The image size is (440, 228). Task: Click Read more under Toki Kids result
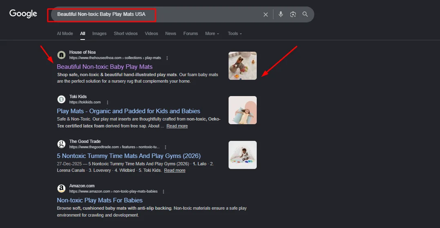pos(177,126)
